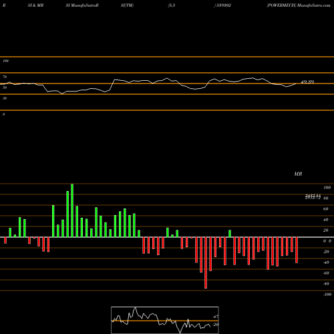This screenshot has height=334, width=334.
Task: Click the 70 level label on RSI axis
Action: 5,77
